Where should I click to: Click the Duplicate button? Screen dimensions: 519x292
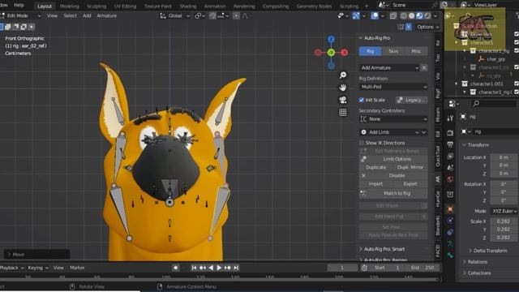(376, 167)
